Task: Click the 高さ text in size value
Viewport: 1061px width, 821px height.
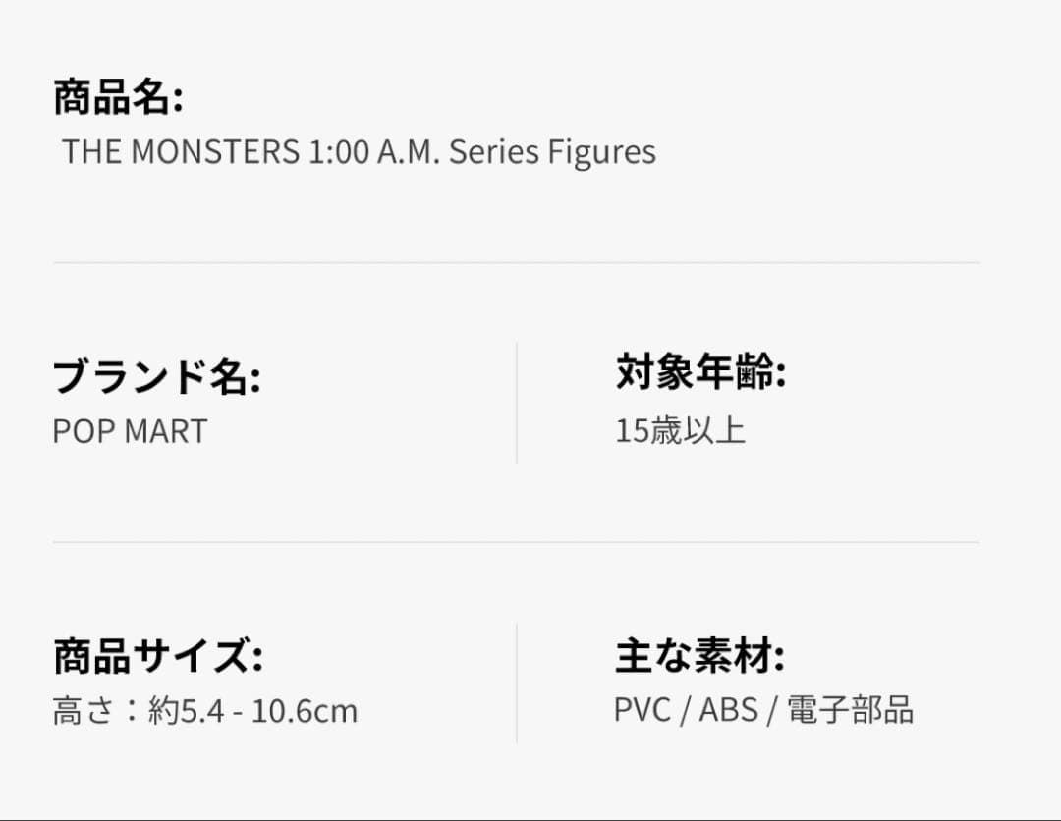Action: pyautogui.click(x=80, y=711)
